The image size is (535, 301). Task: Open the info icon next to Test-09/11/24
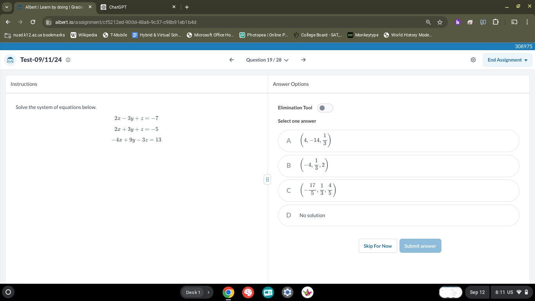[68, 60]
